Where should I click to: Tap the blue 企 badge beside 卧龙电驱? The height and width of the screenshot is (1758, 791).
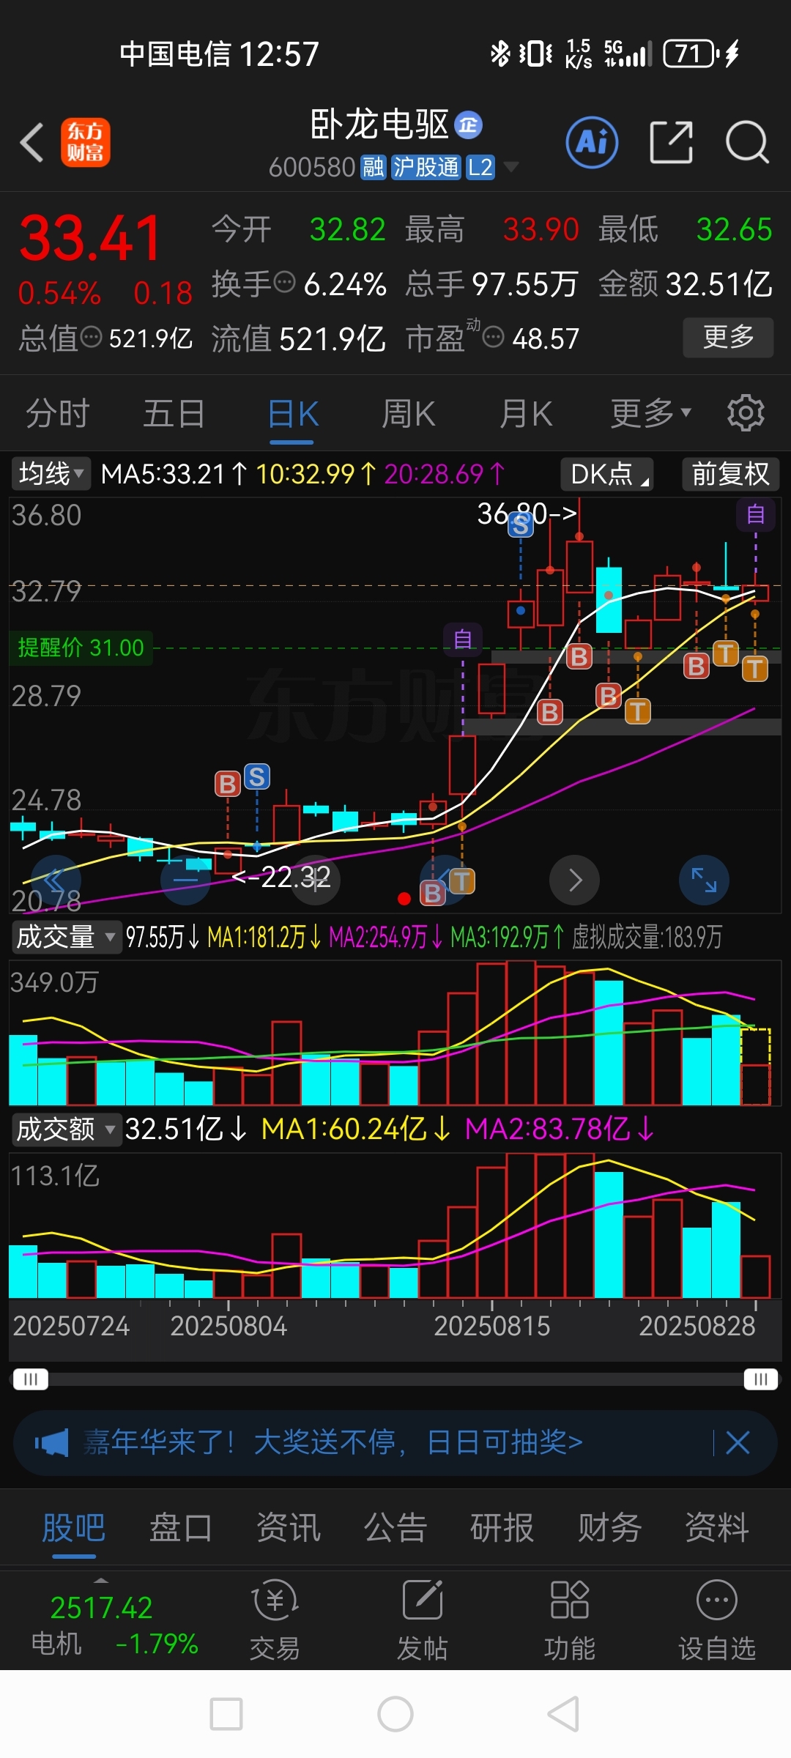pyautogui.click(x=469, y=125)
